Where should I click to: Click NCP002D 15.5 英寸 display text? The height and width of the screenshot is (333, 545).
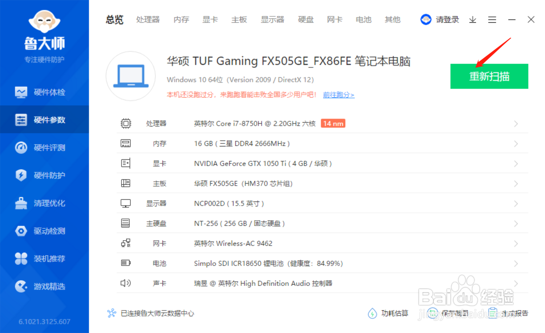pyautogui.click(x=229, y=203)
